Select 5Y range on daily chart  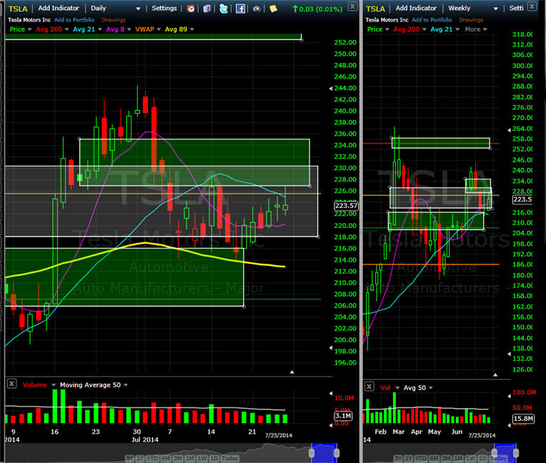(x=129, y=458)
